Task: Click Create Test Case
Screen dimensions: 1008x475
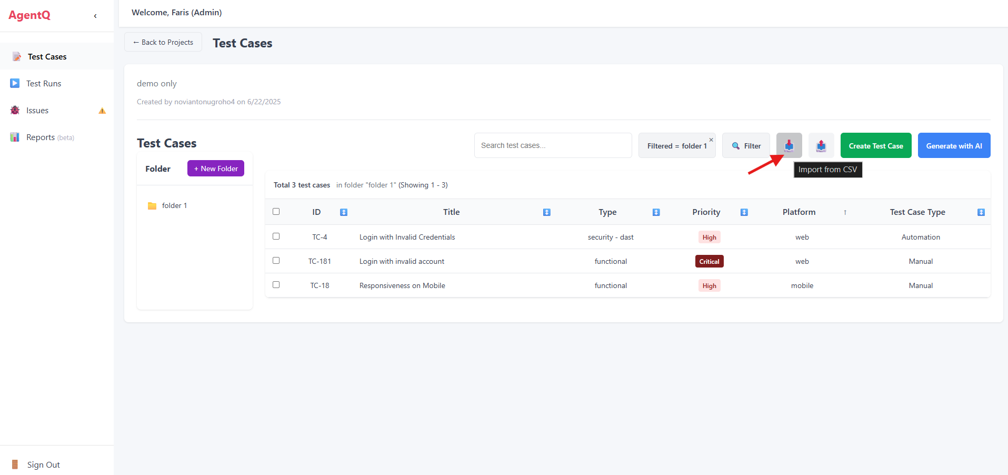Action: point(875,145)
